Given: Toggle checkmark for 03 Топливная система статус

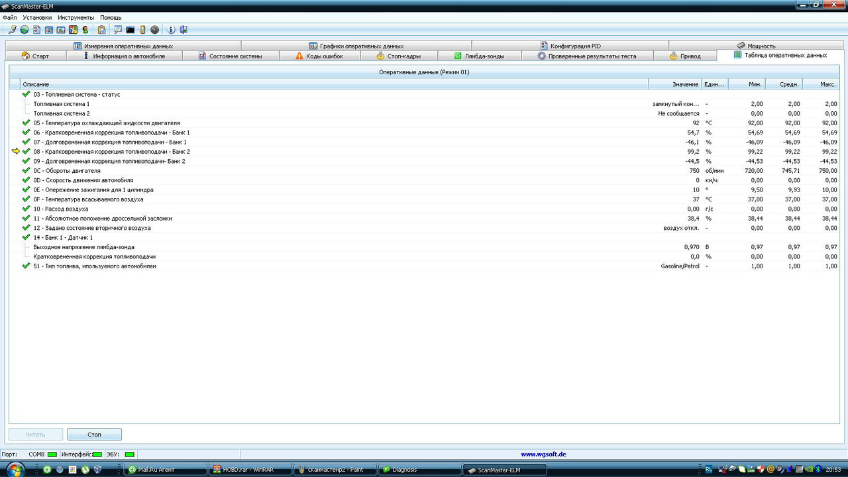Looking at the screenshot, I should point(26,94).
